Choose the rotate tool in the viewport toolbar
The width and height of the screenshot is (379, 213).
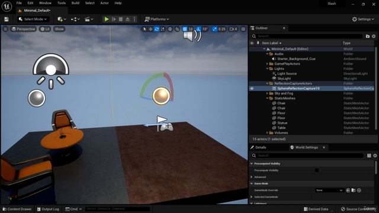pos(156,29)
